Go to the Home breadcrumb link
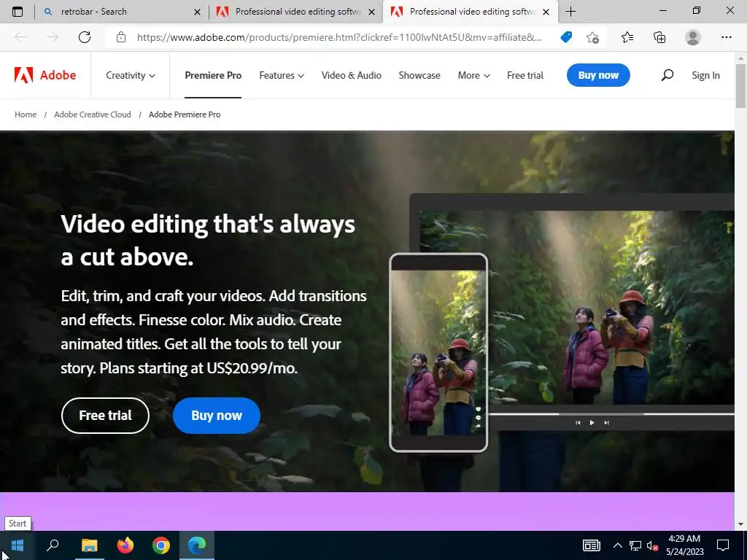The width and height of the screenshot is (747, 560). (26, 114)
